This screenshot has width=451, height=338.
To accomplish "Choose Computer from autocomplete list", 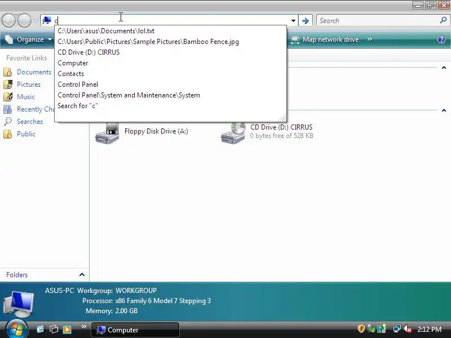I will click(x=171, y=63).
